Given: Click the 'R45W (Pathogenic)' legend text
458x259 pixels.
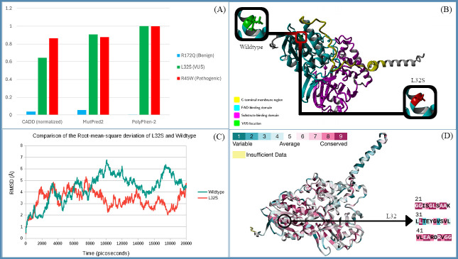Looking at the screenshot, I should click(201, 79).
